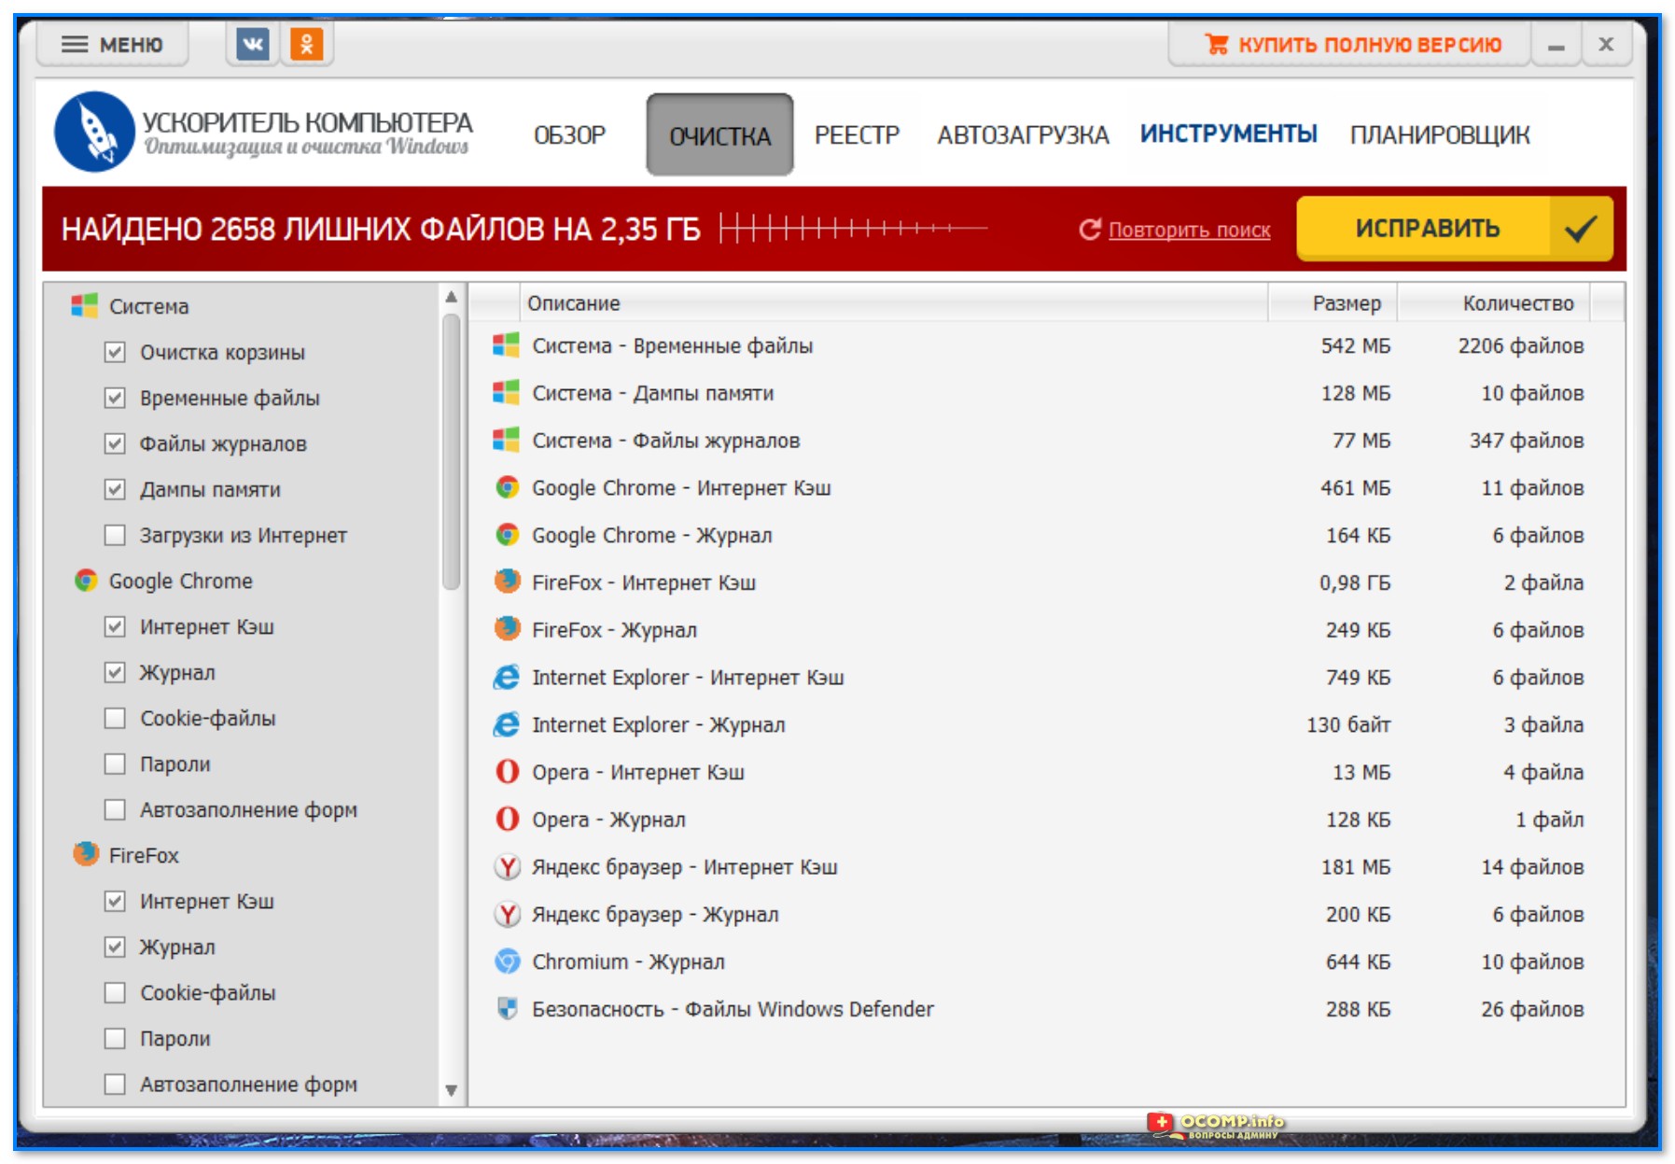Viewport: 1675px width, 1164px height.
Task: Switch to Очистка tab
Action: (719, 135)
